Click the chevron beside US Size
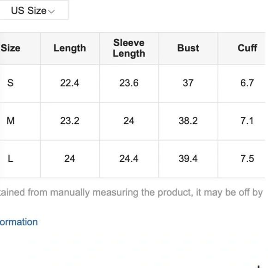Viewport: 268px width, 268px height. (x=51, y=12)
